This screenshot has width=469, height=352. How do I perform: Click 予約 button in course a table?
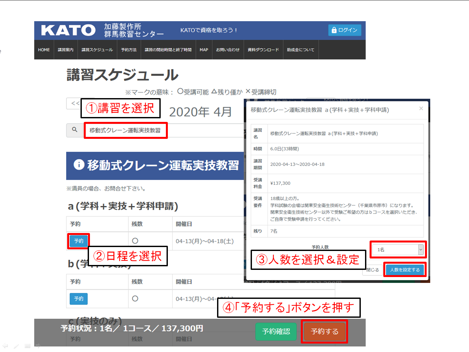point(79,241)
